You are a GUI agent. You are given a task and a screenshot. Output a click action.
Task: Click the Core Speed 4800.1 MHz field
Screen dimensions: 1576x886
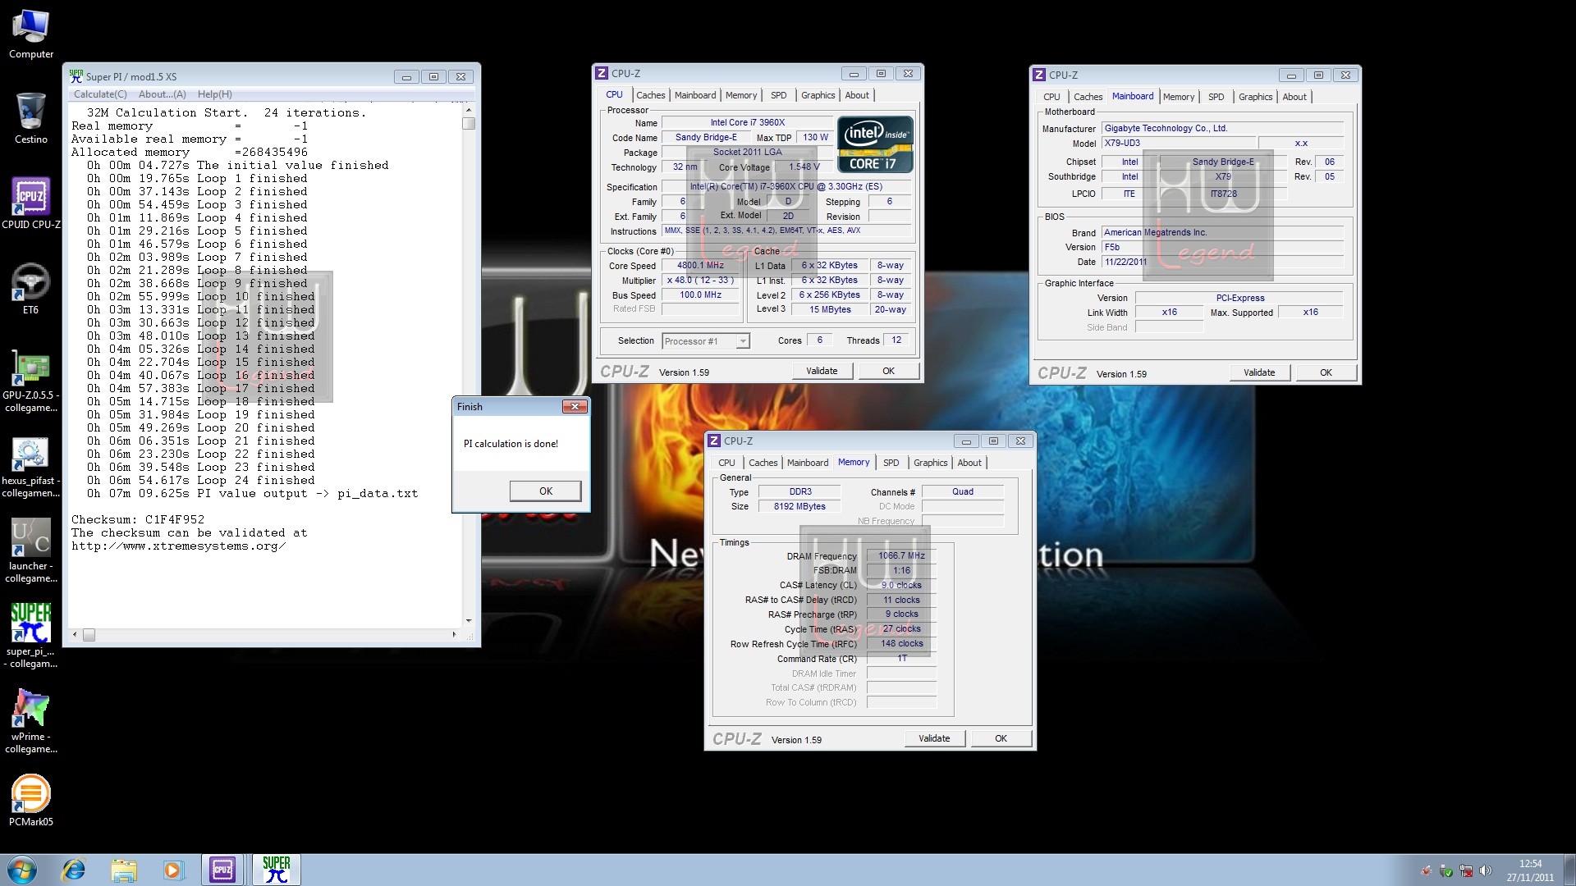700,265
